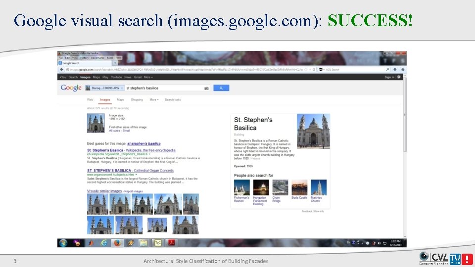Click the AOL Search input field
This screenshot has width=475, height=267.
pos(355,70)
